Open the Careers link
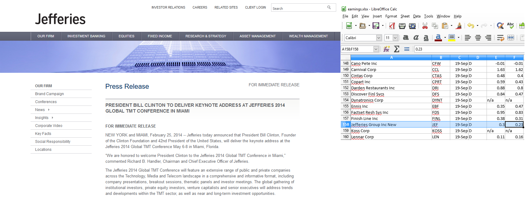Viewport: 526px width, 197px height. [x=200, y=7]
